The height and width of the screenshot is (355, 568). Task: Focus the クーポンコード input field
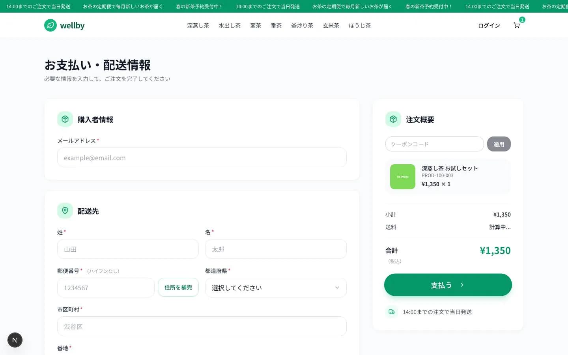[435, 144]
